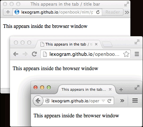The width and height of the screenshot is (143, 127).
Task: Click page info icon in Chrome address bar
Action: tap(45, 54)
